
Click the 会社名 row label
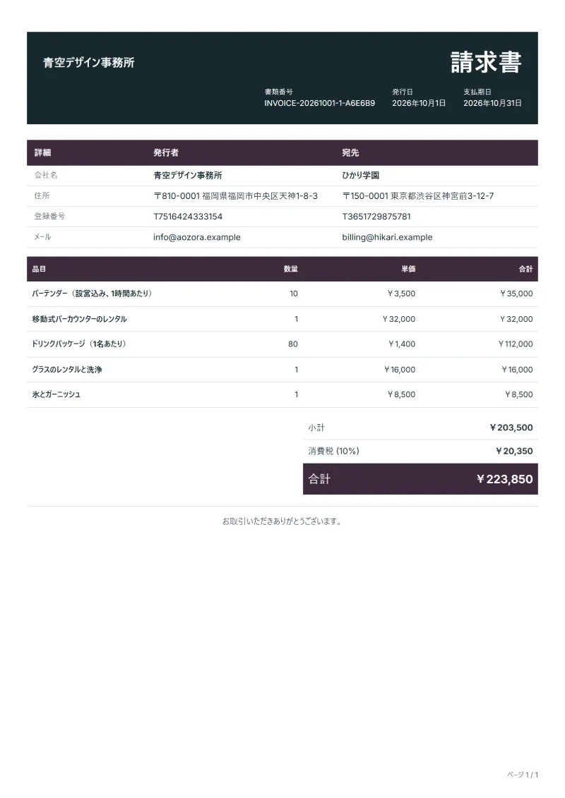coord(46,175)
